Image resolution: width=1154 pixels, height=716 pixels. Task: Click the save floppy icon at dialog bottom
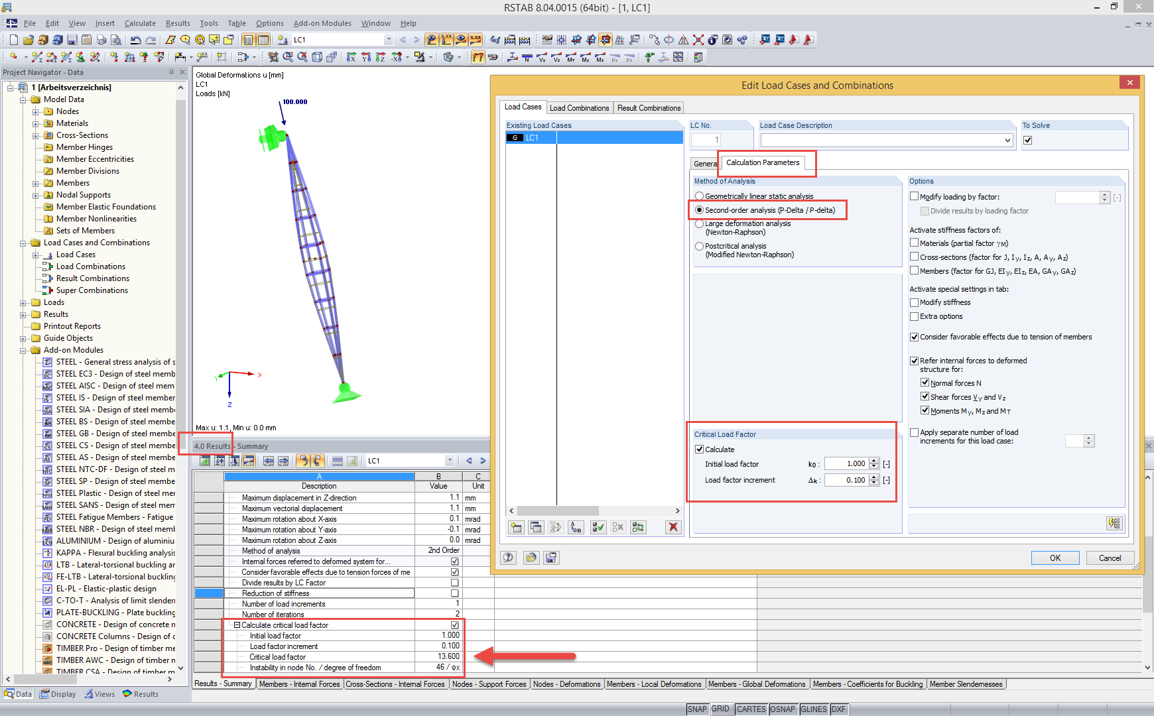click(551, 558)
